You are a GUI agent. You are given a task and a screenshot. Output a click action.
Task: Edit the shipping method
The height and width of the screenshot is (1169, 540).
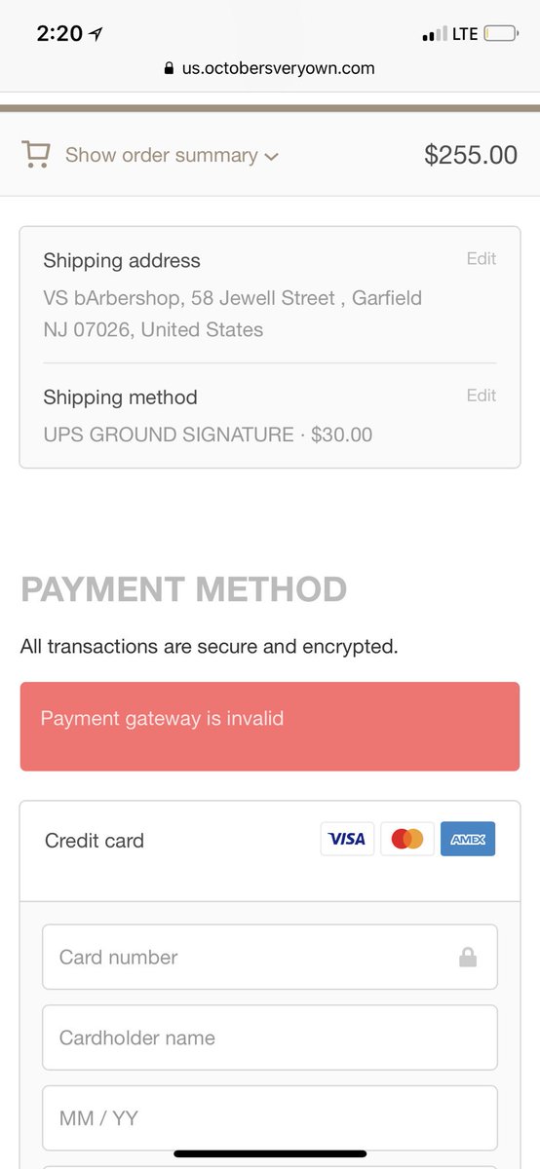[x=482, y=396]
